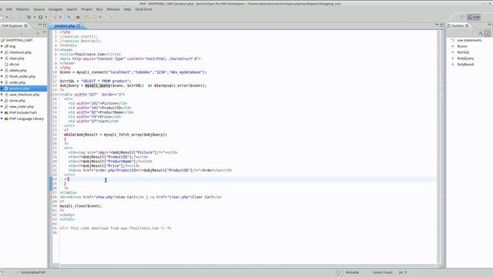Minimize the editor area
493x277 pixels.
(x=437, y=25)
